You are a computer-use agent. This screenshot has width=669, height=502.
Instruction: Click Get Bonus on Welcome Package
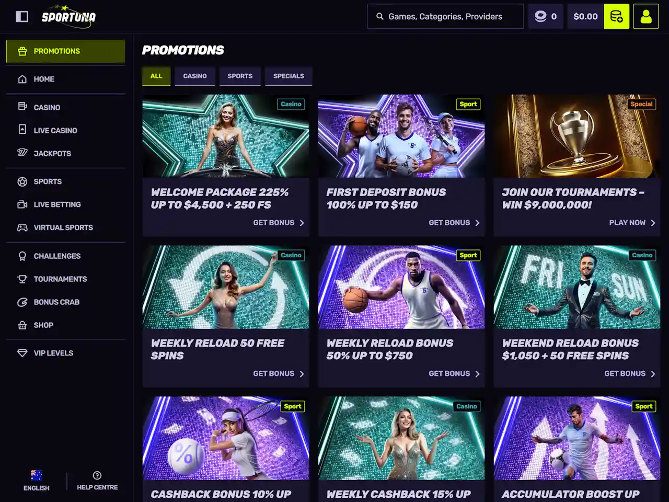coord(278,223)
